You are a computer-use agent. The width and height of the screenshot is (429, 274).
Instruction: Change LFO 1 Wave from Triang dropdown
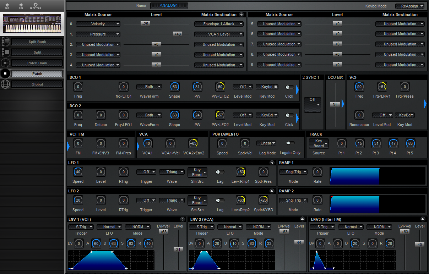click(x=172, y=172)
